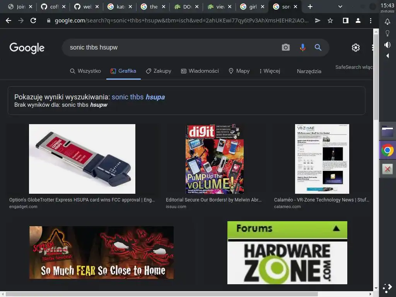Screen dimensions: 396x297
Task: Start voice search with the microphone icon
Action: point(302,47)
